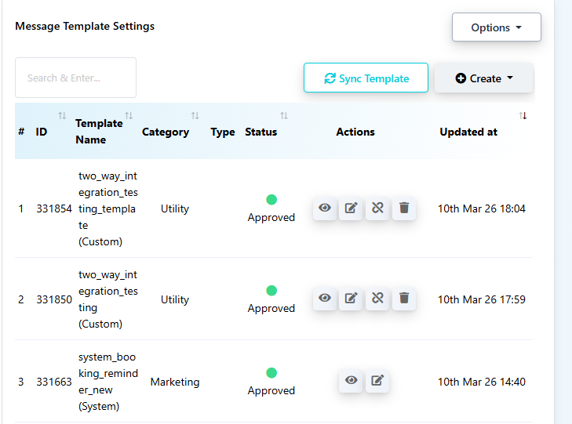The image size is (572, 424).
Task: Sort by Updated at column
Action: [x=468, y=132]
